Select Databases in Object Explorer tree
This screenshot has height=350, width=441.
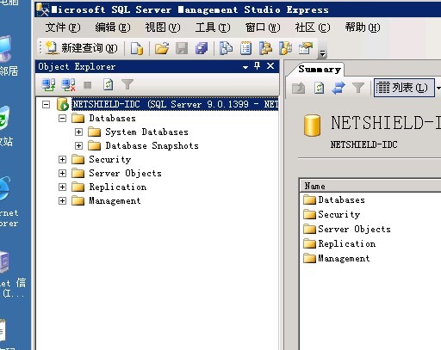(112, 118)
